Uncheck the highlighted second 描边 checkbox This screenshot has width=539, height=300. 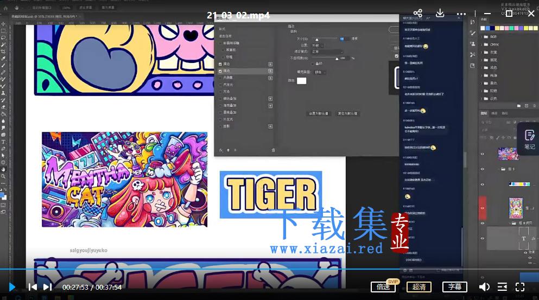coord(220,71)
